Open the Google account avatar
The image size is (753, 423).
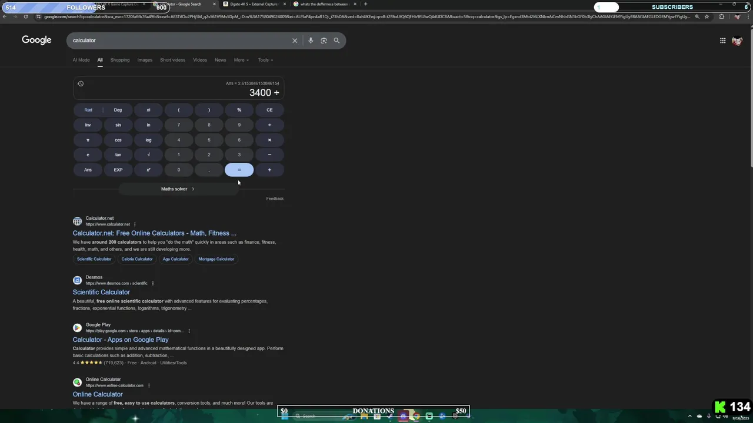pos(737,41)
